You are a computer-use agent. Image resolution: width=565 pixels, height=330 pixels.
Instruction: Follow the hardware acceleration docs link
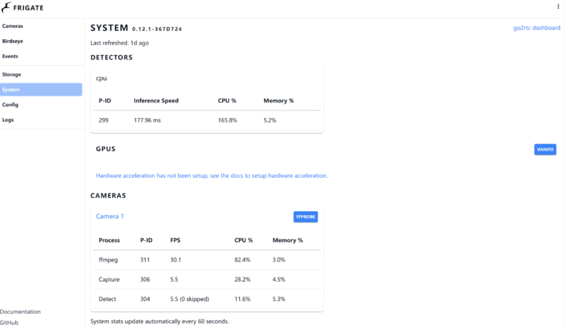(x=211, y=176)
